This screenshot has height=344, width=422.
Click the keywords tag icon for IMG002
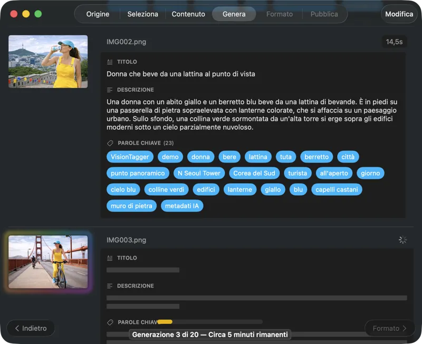[110, 143]
